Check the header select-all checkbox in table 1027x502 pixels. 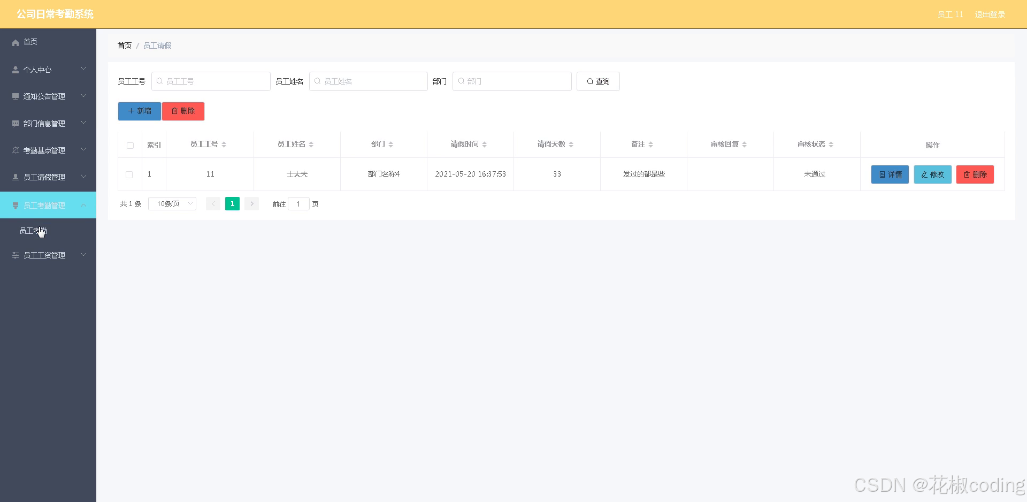[130, 145]
